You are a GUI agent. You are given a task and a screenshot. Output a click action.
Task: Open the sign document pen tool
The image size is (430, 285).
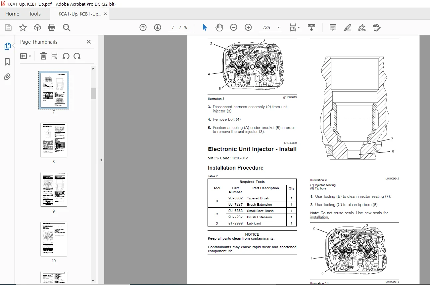[362, 27]
